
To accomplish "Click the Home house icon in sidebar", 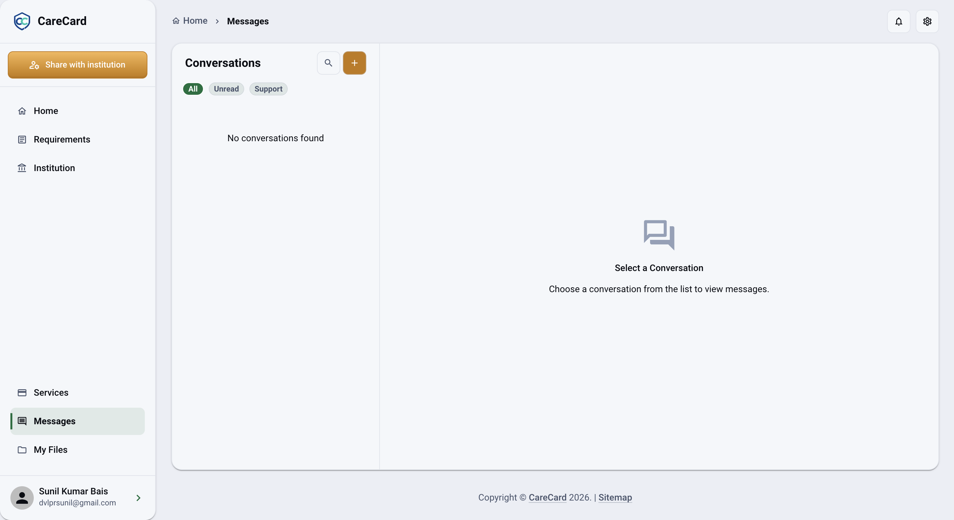I will (x=22, y=111).
